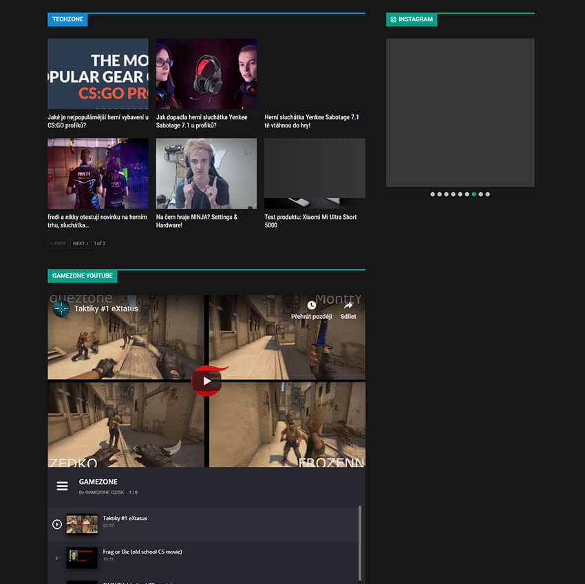Open the TECHZONE section tab
Viewport: 585px width, 584px height.
coord(67,19)
